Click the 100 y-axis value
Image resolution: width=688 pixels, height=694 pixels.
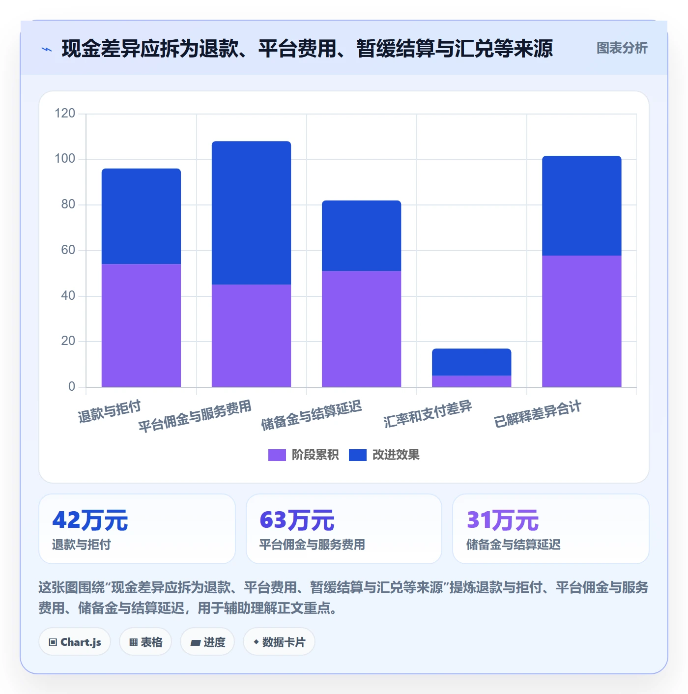point(65,159)
